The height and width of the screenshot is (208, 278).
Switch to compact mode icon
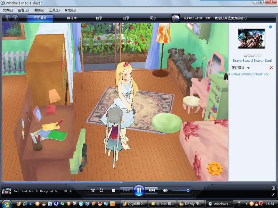pyautogui.click(x=273, y=194)
